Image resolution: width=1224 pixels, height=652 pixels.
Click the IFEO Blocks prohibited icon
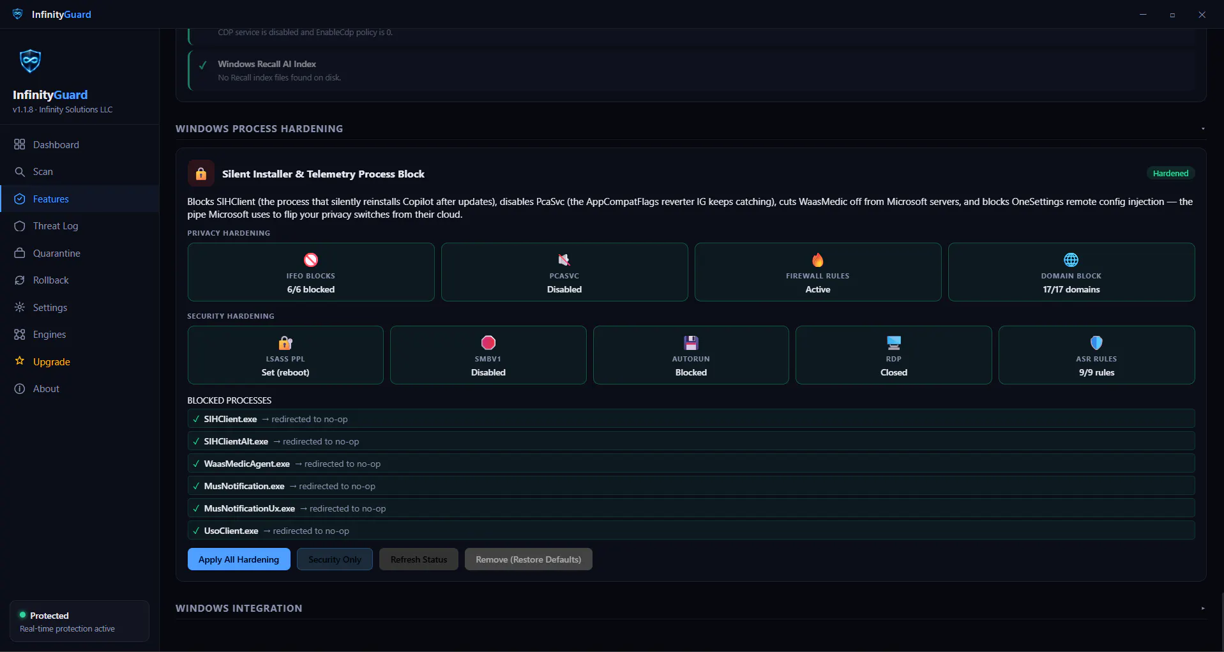tap(311, 260)
